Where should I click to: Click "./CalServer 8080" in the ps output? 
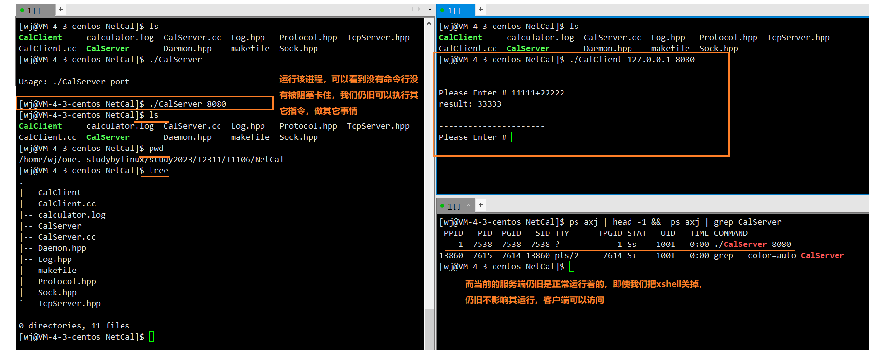point(753,244)
